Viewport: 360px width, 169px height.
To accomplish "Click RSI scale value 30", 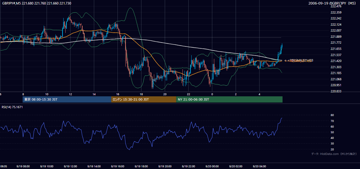I will [x=332, y=144].
